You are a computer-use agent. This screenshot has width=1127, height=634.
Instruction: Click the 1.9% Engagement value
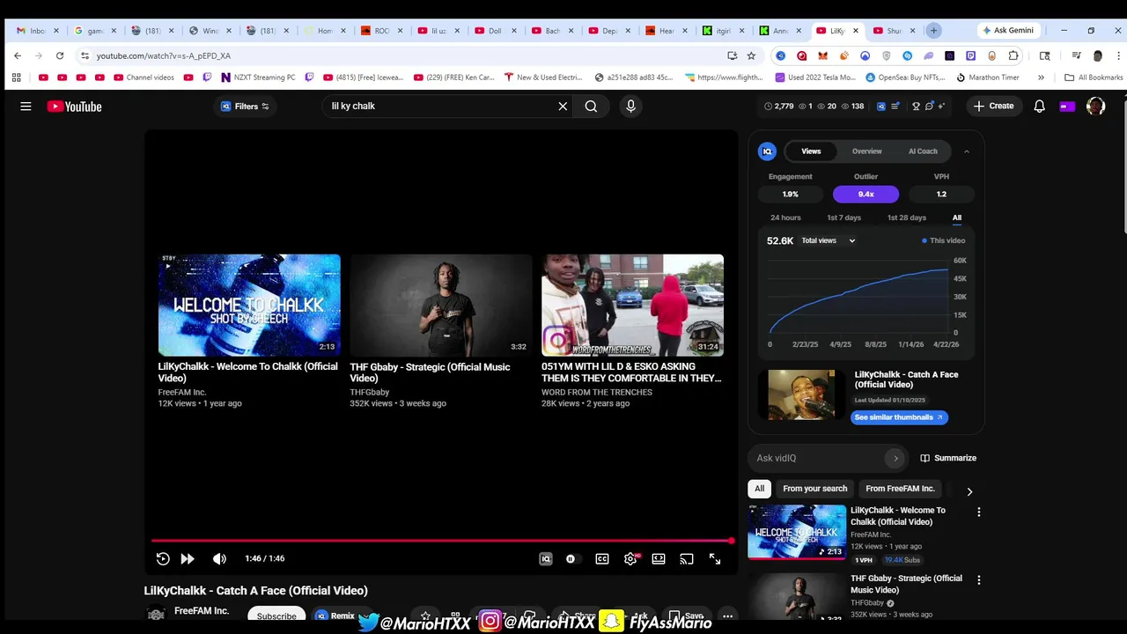coord(790,194)
